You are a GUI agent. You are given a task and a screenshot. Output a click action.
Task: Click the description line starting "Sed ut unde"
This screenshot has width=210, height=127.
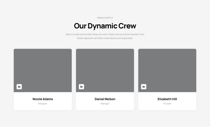105,34
